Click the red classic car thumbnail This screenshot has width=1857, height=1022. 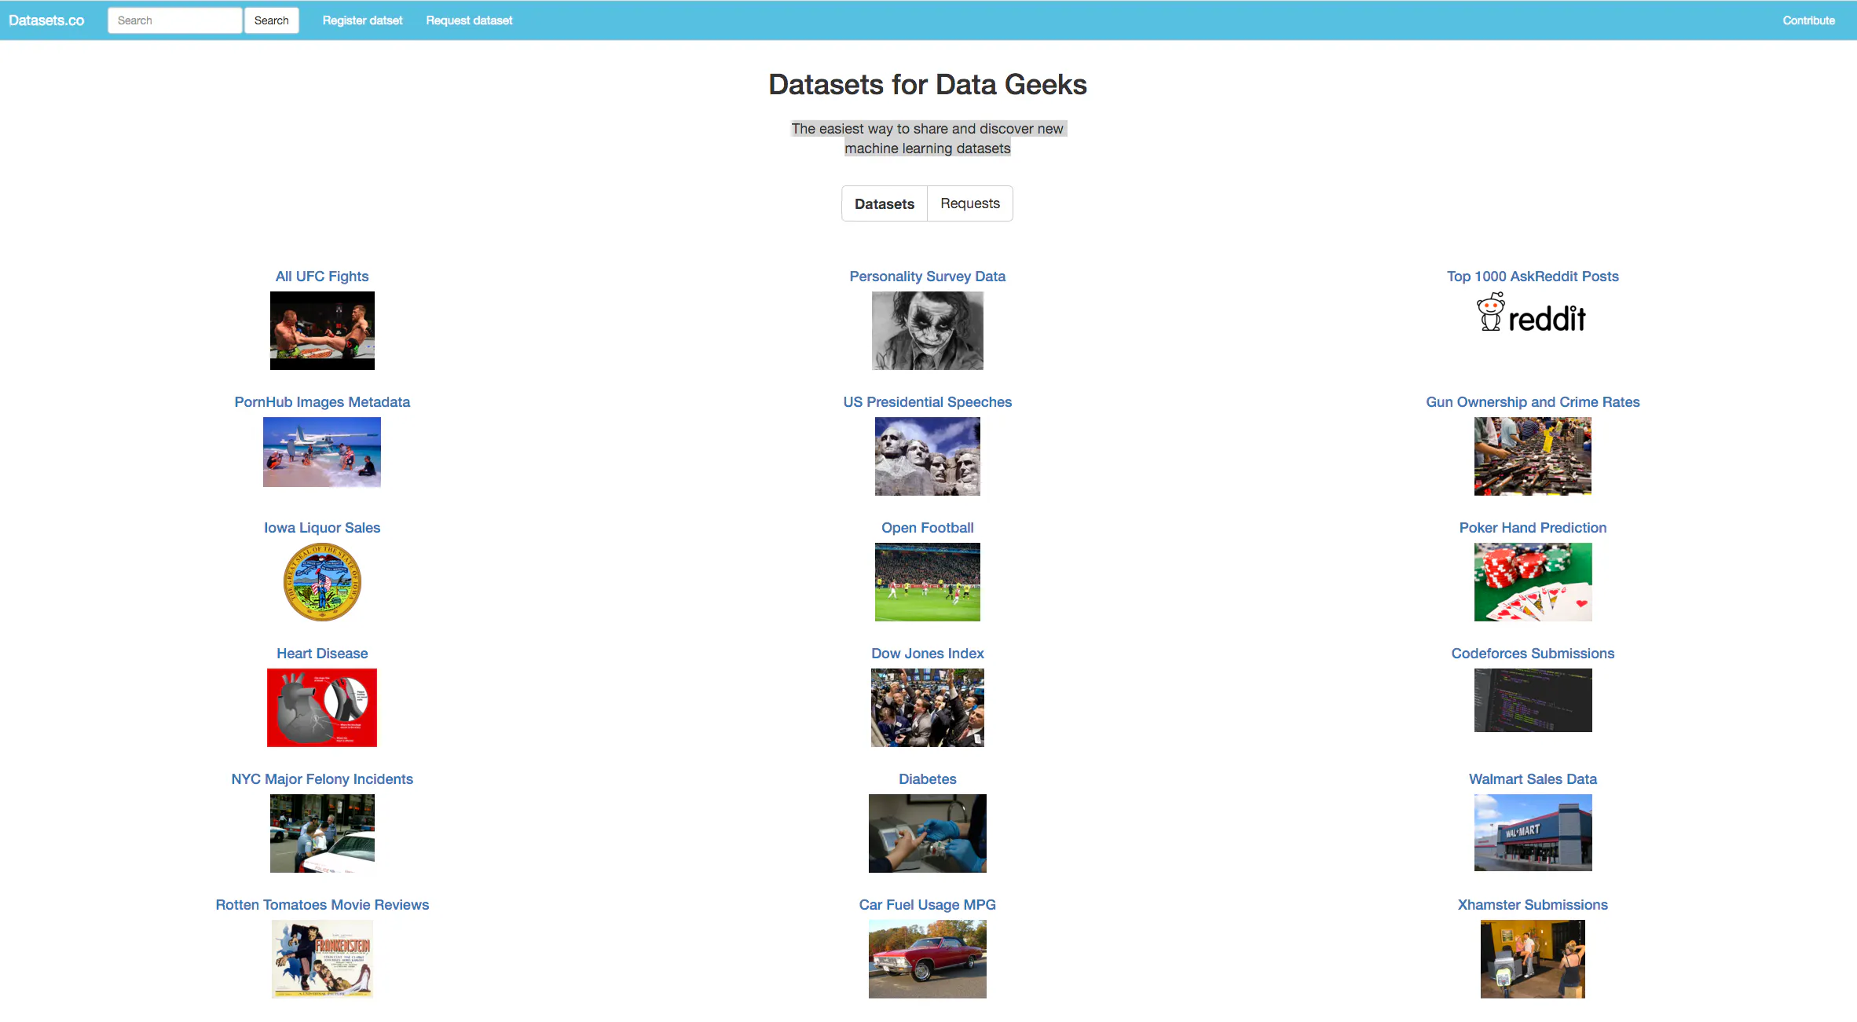(x=928, y=959)
